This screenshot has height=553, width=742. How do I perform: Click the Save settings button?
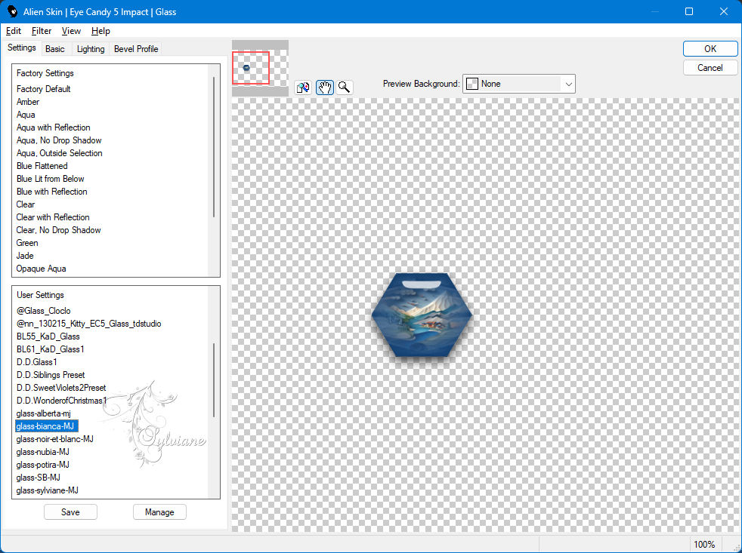click(70, 512)
